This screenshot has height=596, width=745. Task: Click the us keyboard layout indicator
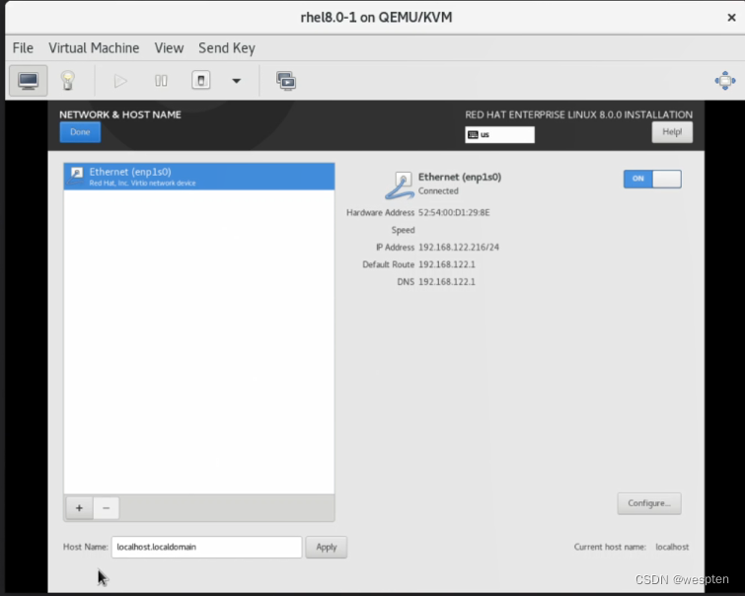499,134
